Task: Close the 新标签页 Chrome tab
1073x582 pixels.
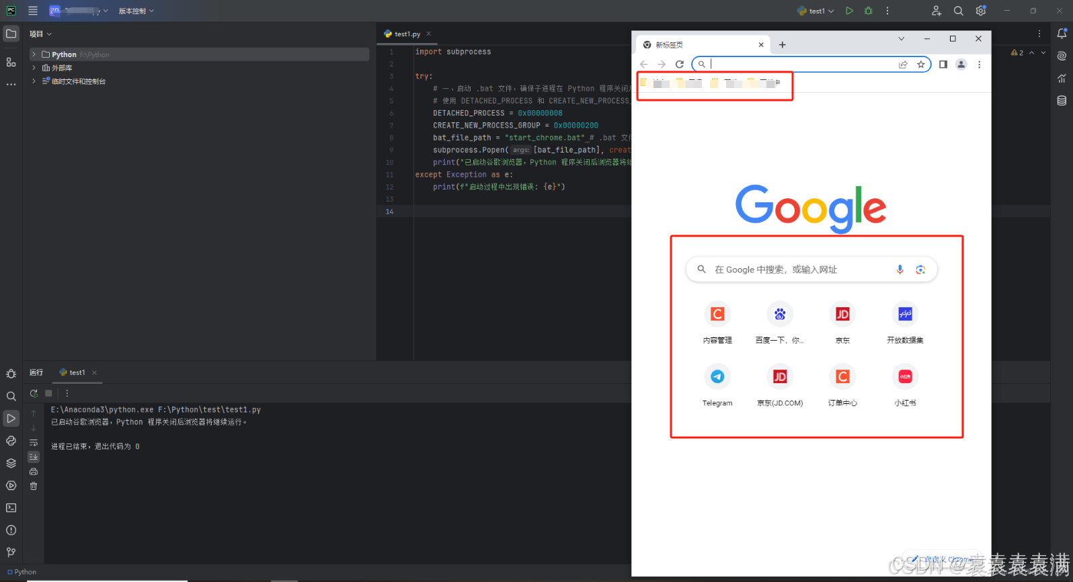Action: [761, 45]
